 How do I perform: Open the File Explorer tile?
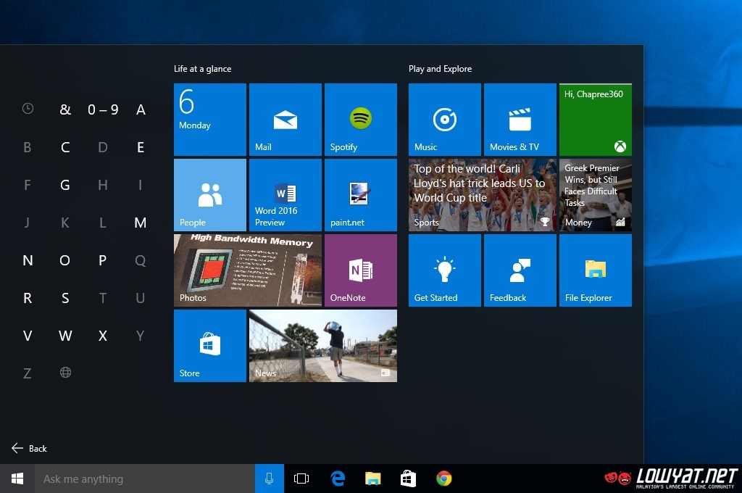click(x=595, y=270)
